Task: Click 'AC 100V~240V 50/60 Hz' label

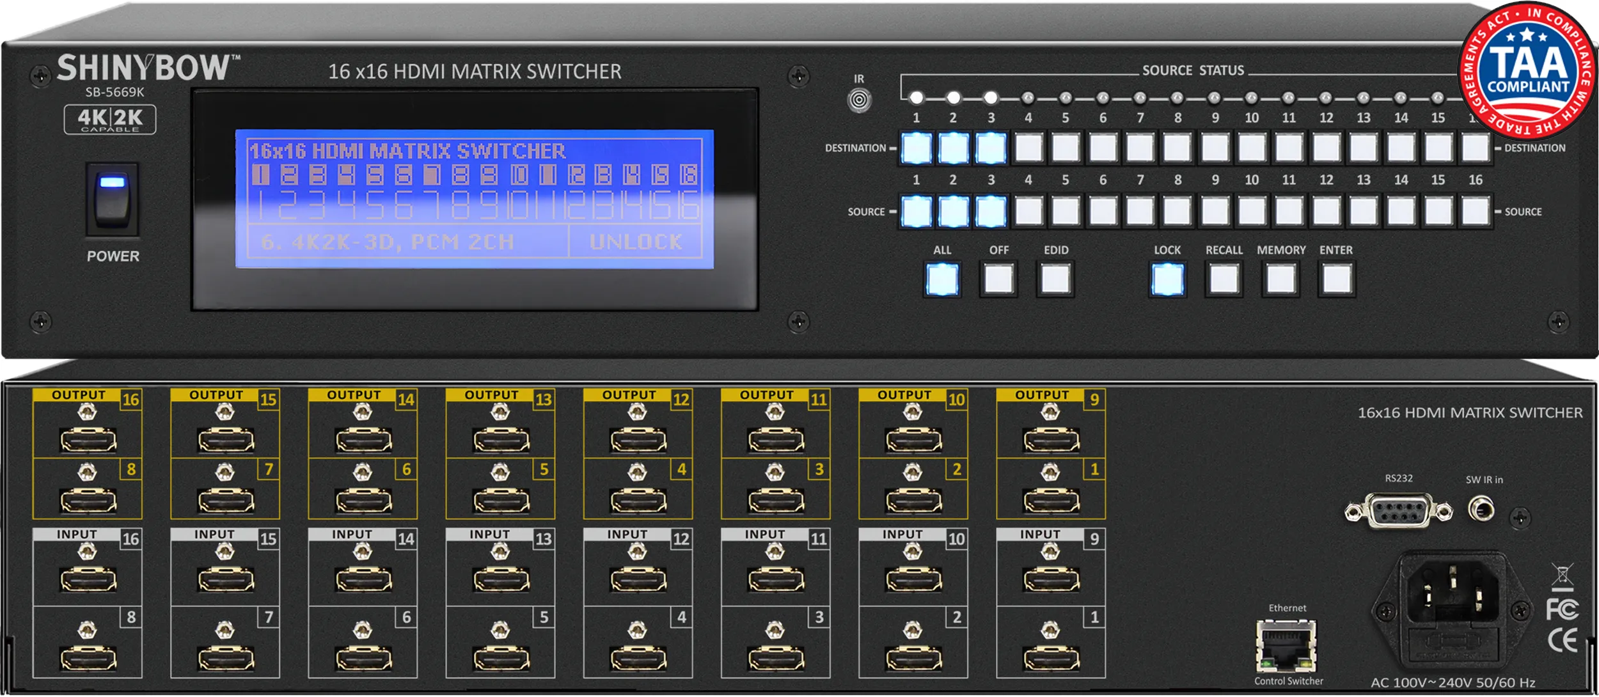Action: tap(1453, 683)
